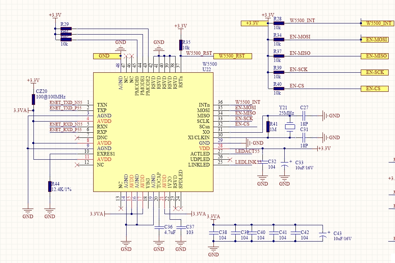Select resistor R28 symbol
Viewport: 395px width, 263px height.
pos(279,23)
